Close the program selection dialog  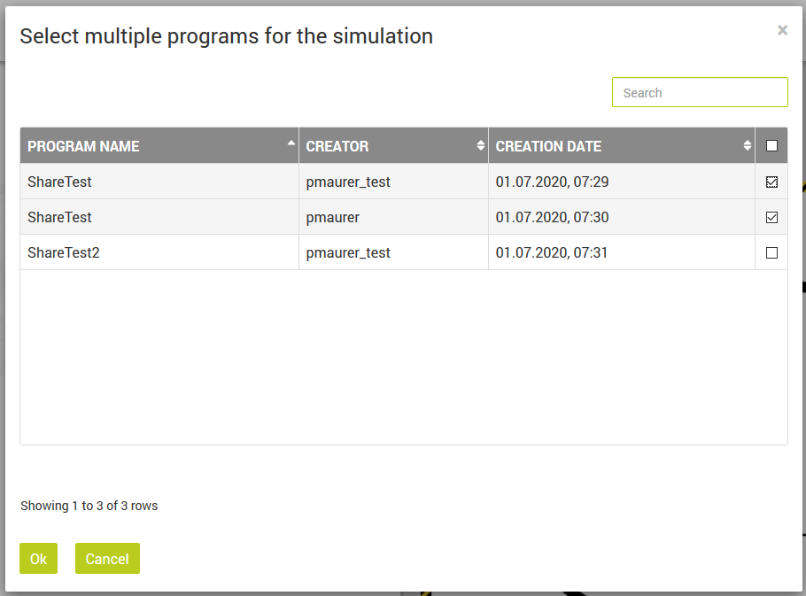point(782,29)
